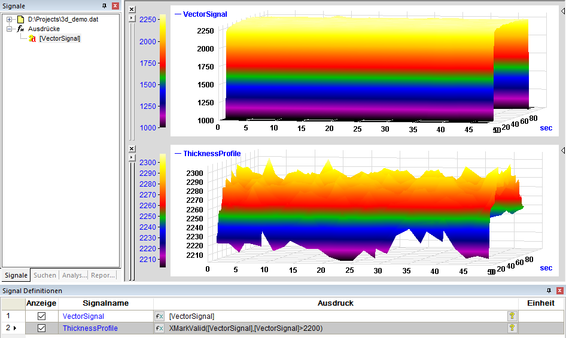Click the pin icon in Signal Definitionen header

click(x=549, y=291)
